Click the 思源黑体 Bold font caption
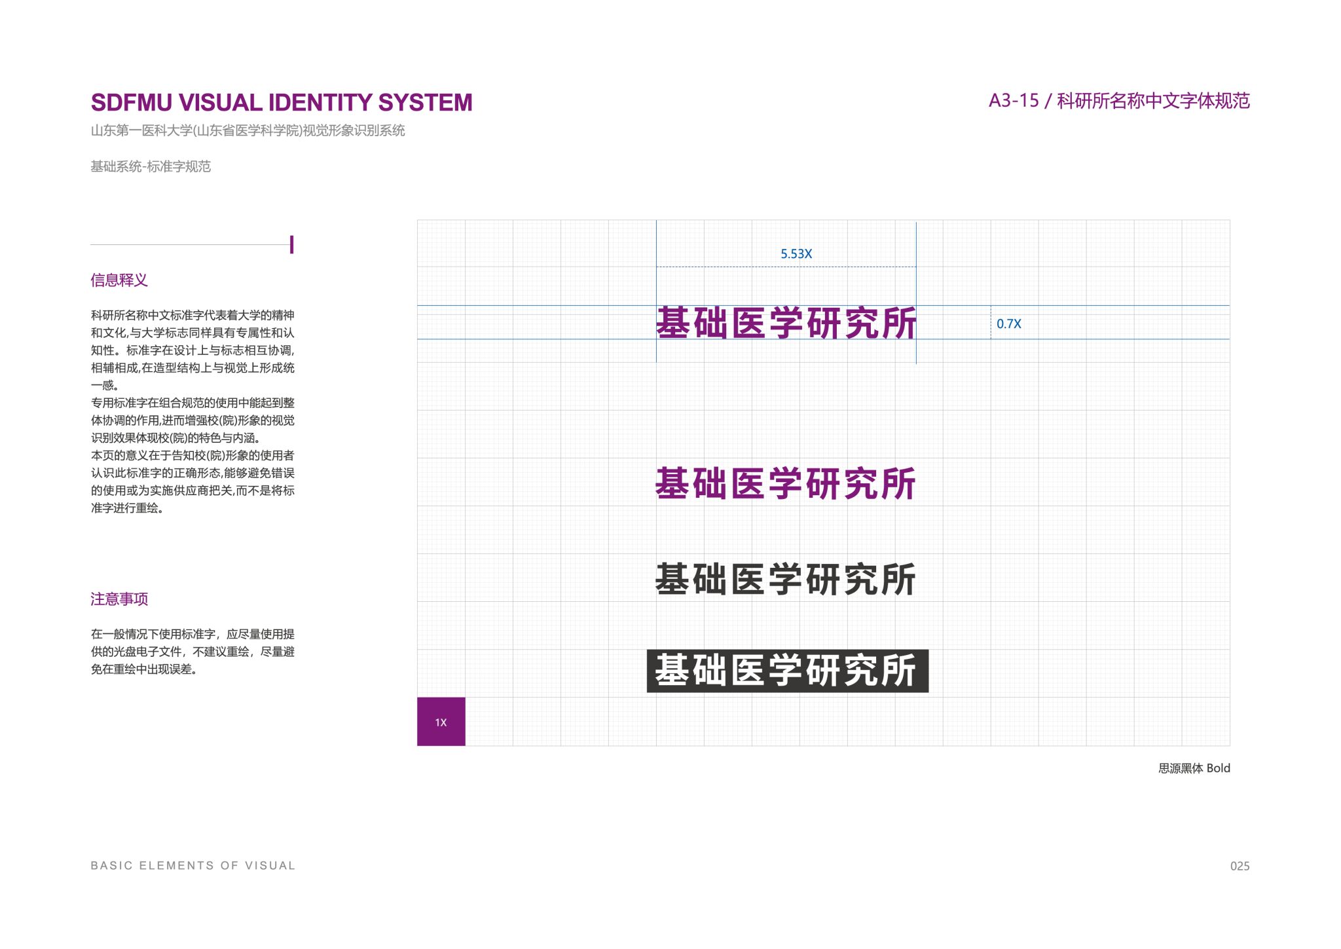Image resolution: width=1341 pixels, height=949 pixels. click(1194, 768)
